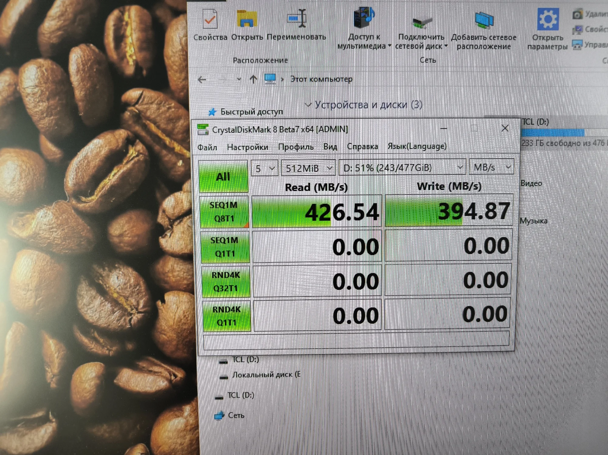608x455 pixels.
Task: Go up one folder level arrow
Action: click(253, 80)
